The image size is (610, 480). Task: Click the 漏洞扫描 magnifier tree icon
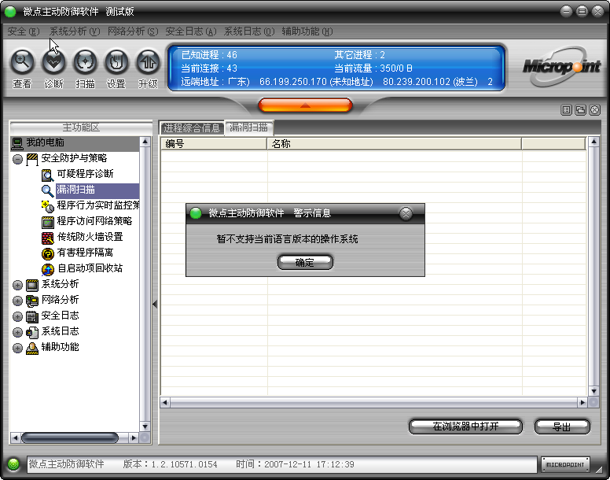pos(47,190)
